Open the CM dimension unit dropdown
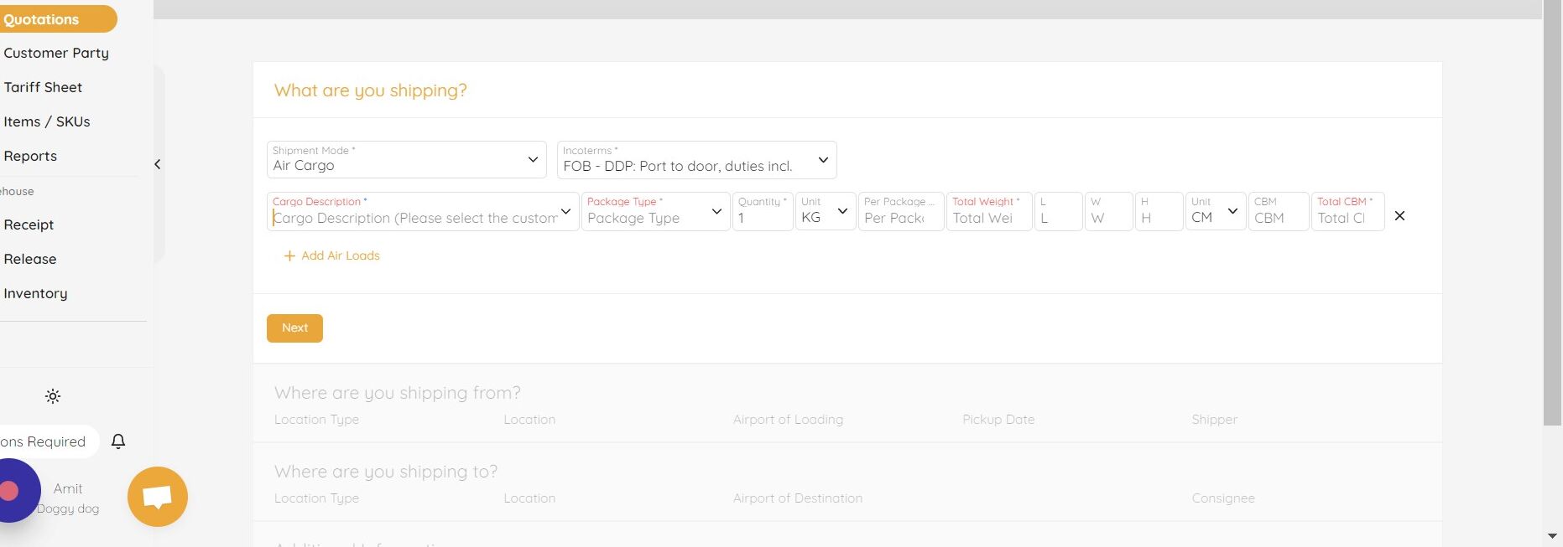 pos(1216,211)
